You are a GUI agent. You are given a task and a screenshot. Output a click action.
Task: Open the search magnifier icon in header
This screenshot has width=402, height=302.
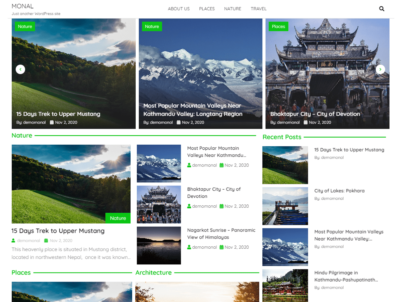(x=382, y=9)
